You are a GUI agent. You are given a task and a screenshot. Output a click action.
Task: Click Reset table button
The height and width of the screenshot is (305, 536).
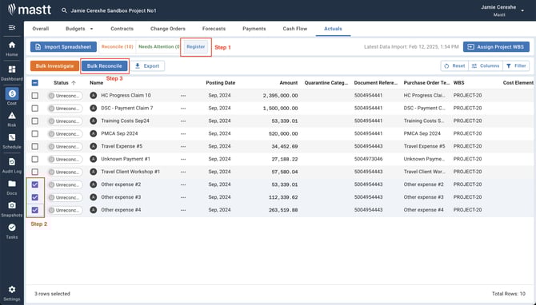[454, 65]
